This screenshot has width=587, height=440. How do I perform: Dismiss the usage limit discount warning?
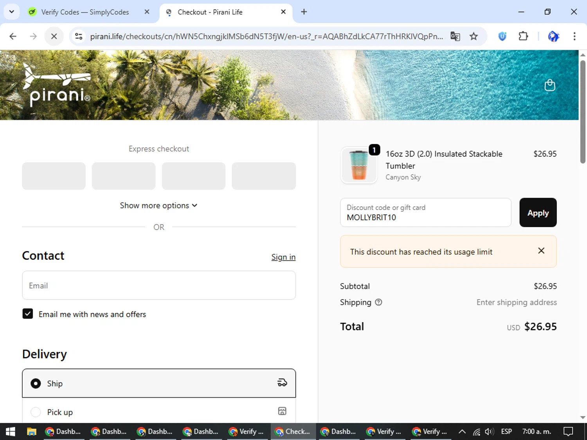pyautogui.click(x=541, y=251)
